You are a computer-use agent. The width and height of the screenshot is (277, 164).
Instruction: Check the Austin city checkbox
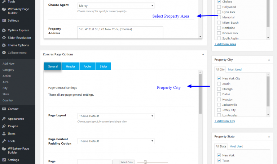[219, 84]
